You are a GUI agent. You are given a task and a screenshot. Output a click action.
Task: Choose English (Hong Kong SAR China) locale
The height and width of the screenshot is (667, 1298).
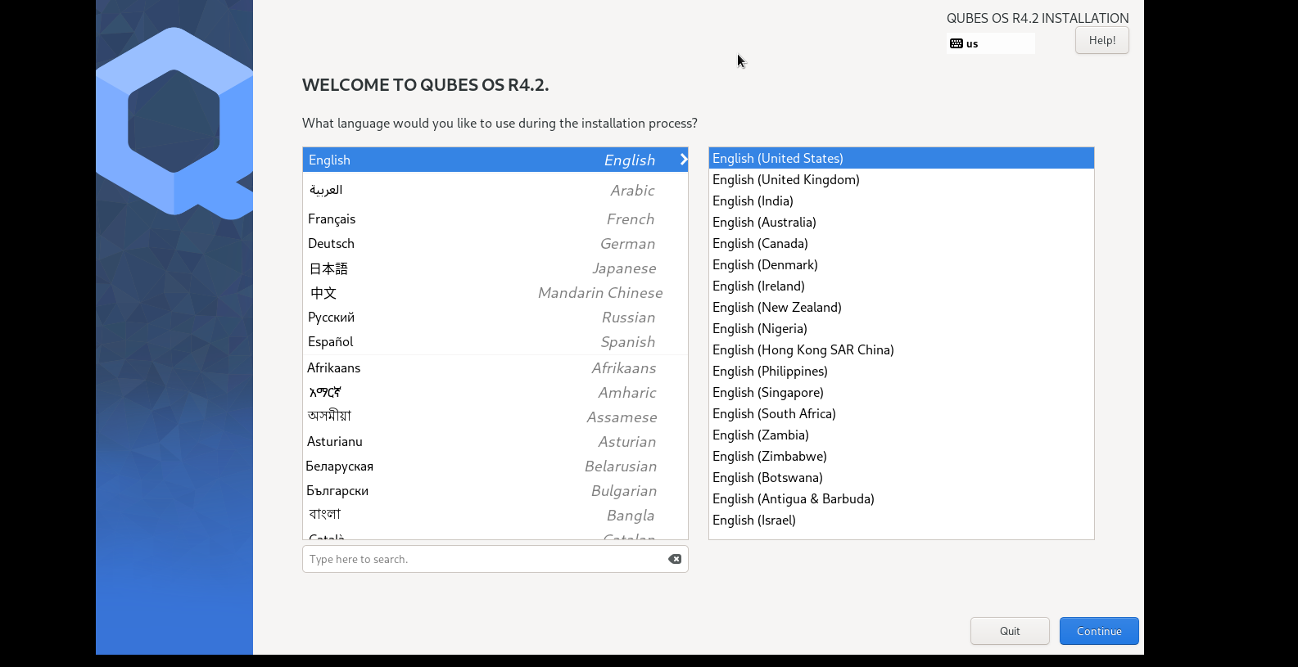[x=902, y=349]
